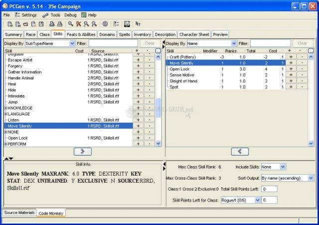This screenshot has height=225, width=319.
Task: Click the Print toolbar icon
Action: (60, 24)
